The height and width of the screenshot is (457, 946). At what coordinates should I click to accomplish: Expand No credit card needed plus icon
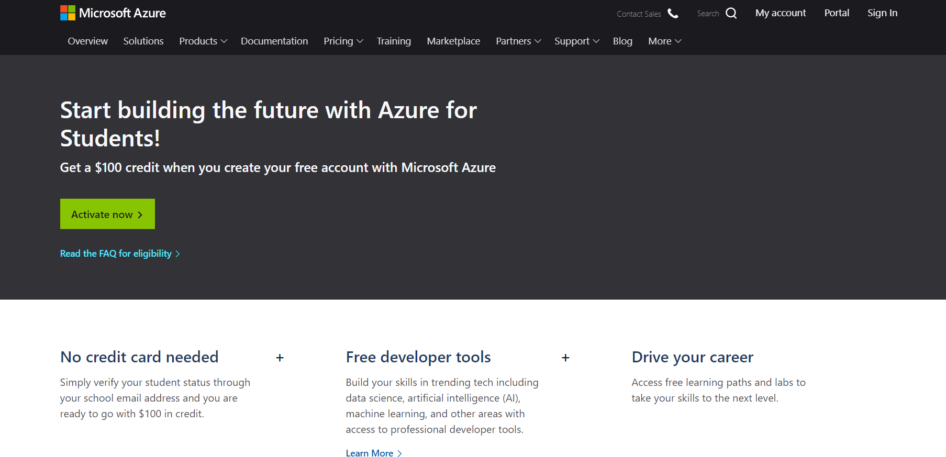(280, 358)
